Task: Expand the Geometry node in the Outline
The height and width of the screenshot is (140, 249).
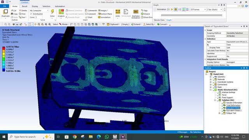Action: tap(211, 77)
